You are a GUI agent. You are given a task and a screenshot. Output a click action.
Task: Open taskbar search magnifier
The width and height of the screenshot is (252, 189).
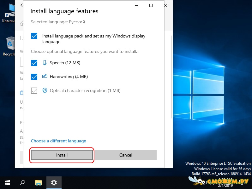coord(22,183)
